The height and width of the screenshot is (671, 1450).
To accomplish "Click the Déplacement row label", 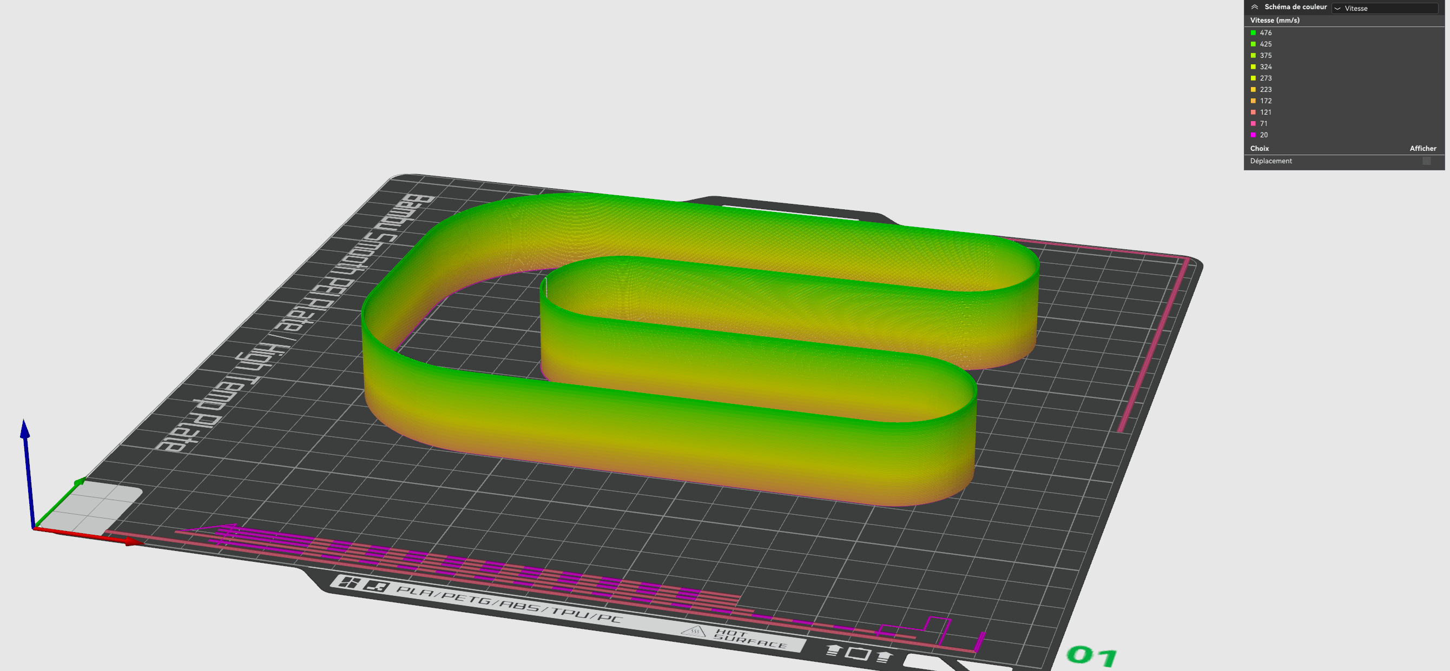I will click(x=1270, y=161).
